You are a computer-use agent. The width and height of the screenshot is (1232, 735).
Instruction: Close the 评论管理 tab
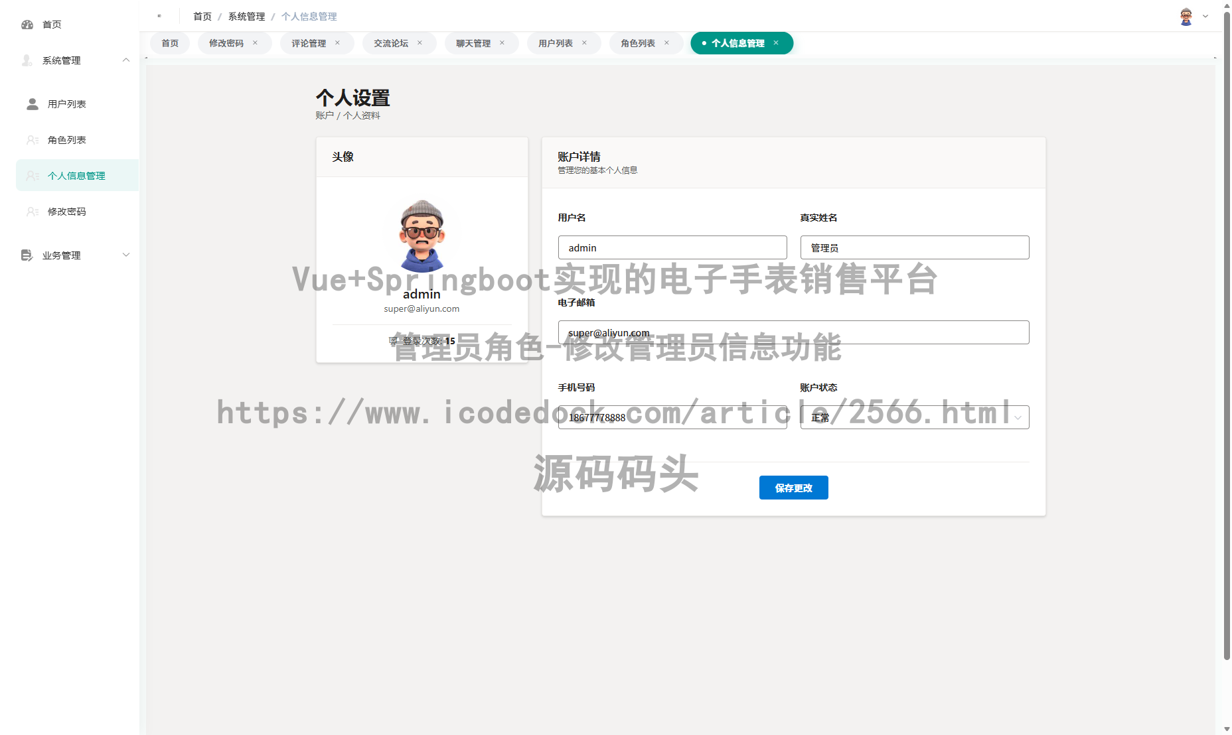click(338, 42)
